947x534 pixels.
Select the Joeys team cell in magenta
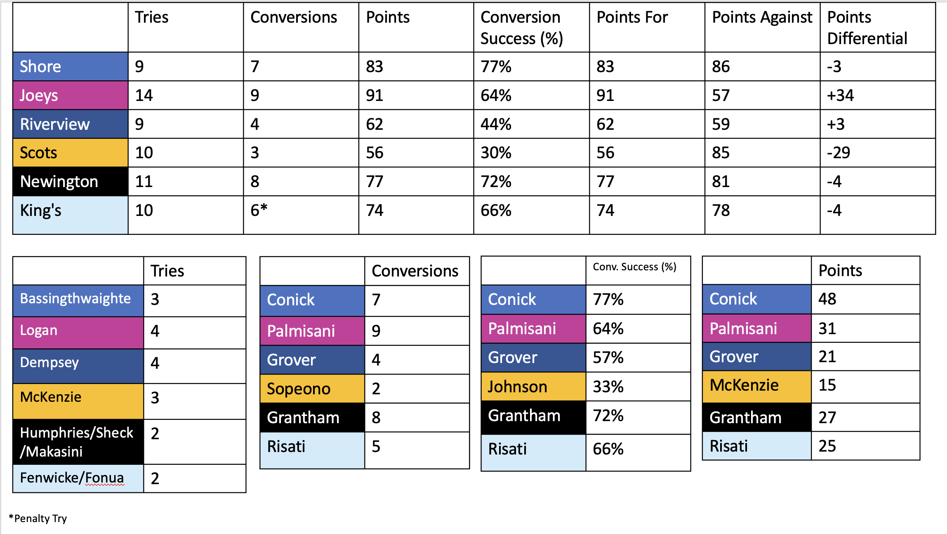coord(70,96)
